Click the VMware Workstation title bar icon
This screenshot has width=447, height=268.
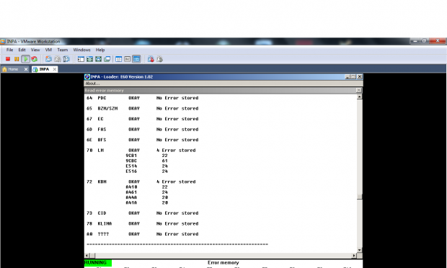(3, 42)
